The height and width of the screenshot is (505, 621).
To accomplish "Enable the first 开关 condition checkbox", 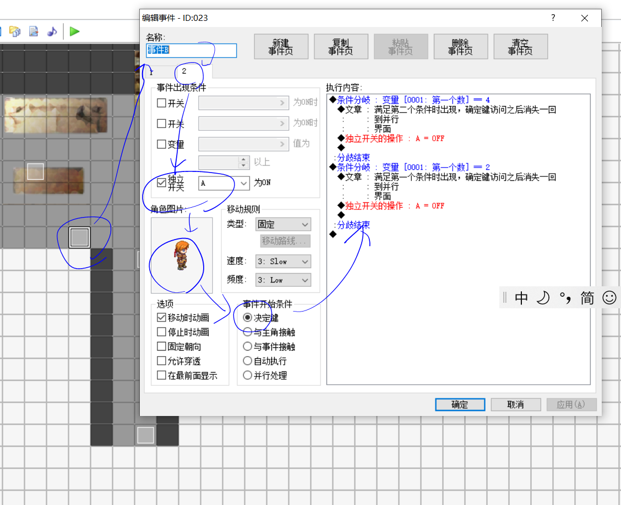I will 161,103.
